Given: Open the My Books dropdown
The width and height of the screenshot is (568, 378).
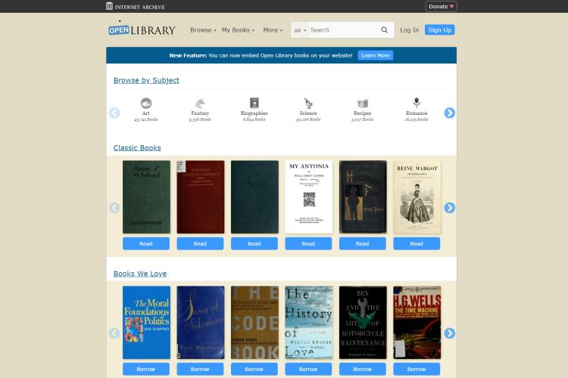Looking at the screenshot, I should 238,30.
